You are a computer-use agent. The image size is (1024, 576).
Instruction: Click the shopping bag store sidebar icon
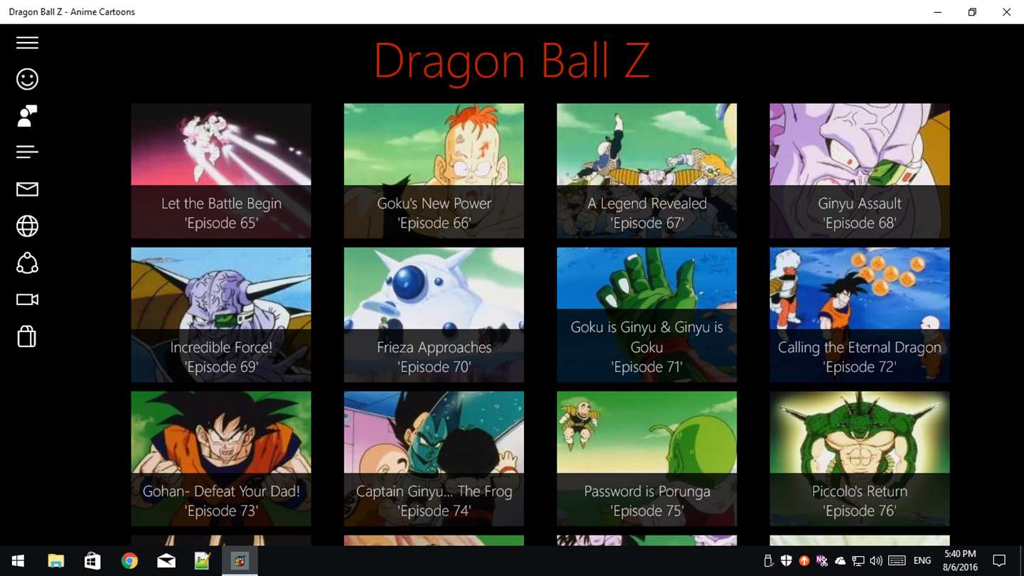[27, 336]
